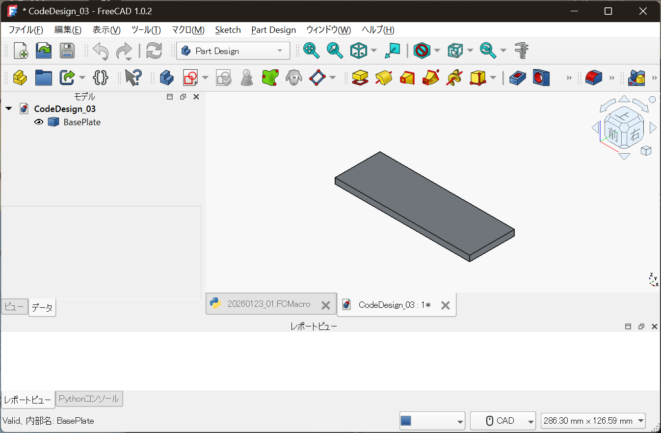The image size is (661, 433).
Task: Click the Fit All zoom icon
Action: tap(311, 51)
